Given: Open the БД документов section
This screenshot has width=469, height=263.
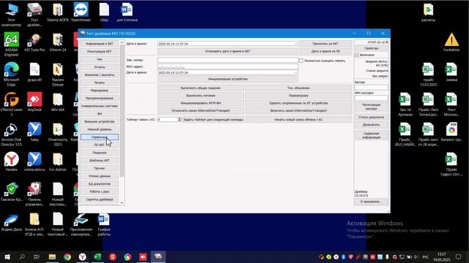Looking at the screenshot, I should [x=100, y=183].
